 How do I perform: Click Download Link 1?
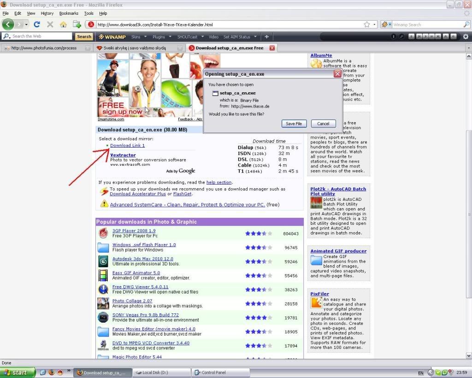tap(127, 145)
